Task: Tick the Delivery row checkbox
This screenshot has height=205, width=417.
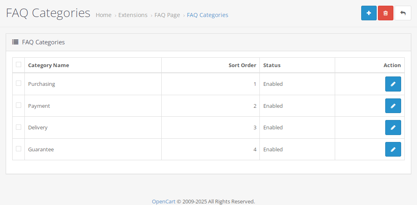Action: coord(18,127)
